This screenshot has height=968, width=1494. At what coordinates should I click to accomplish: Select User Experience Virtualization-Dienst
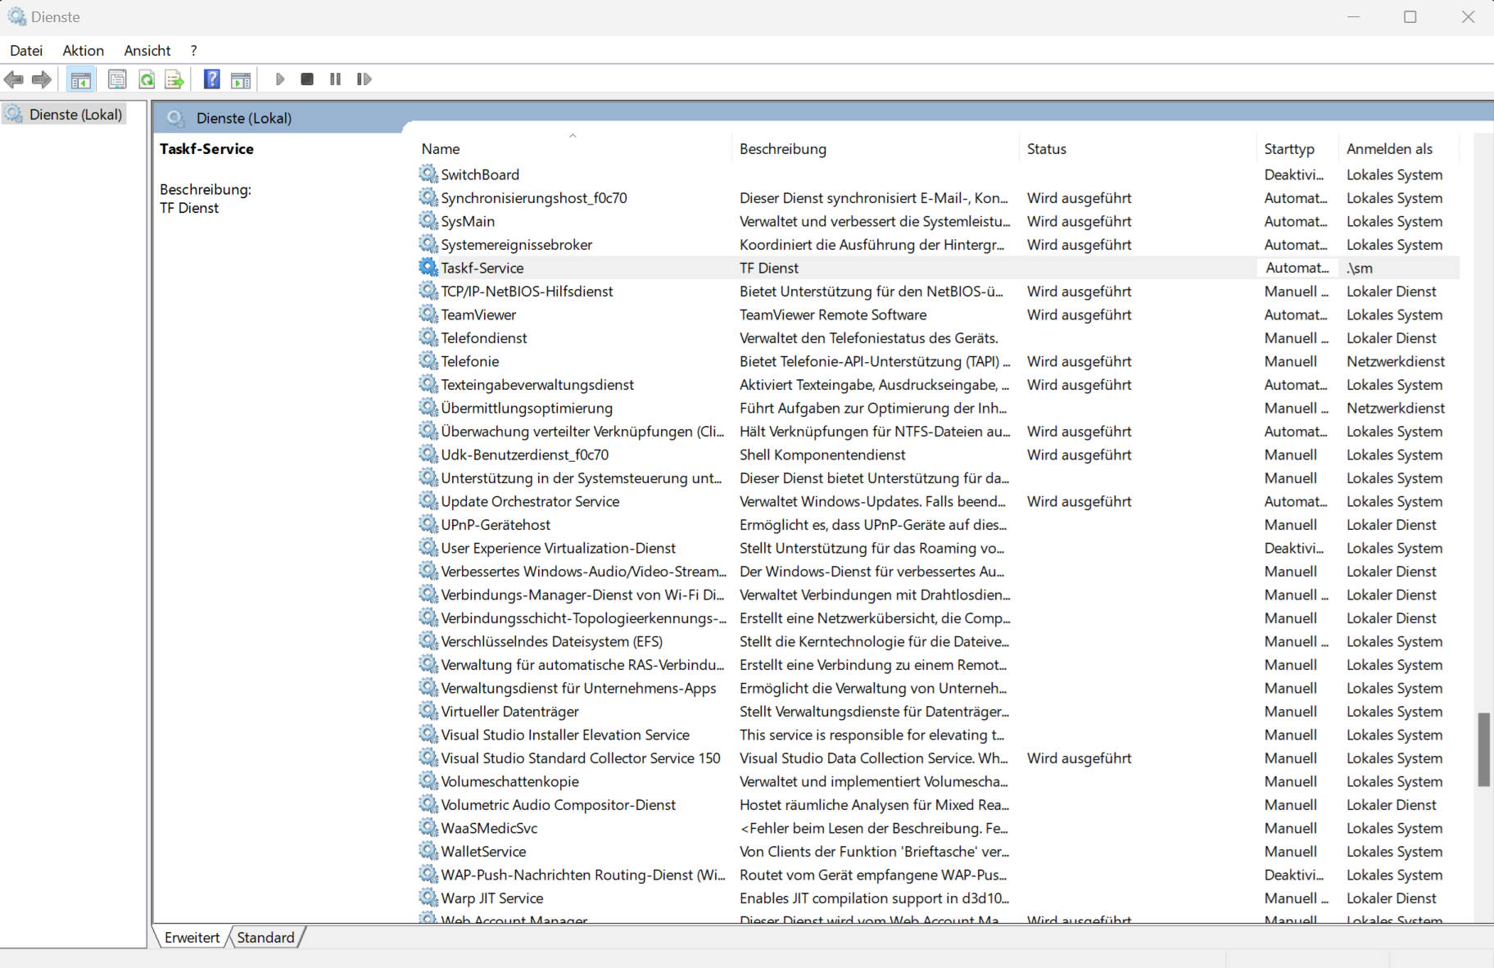(559, 548)
